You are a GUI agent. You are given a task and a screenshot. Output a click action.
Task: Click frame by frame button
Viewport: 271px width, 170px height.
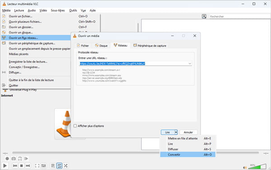[x=26, y=158]
